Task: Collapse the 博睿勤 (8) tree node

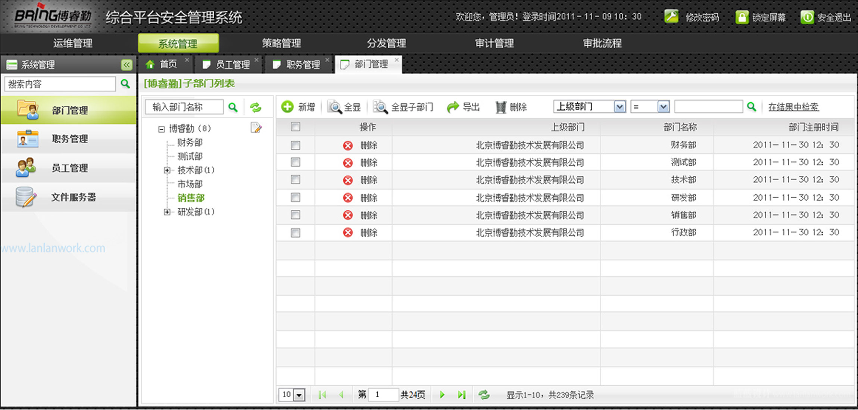Action: click(x=161, y=129)
